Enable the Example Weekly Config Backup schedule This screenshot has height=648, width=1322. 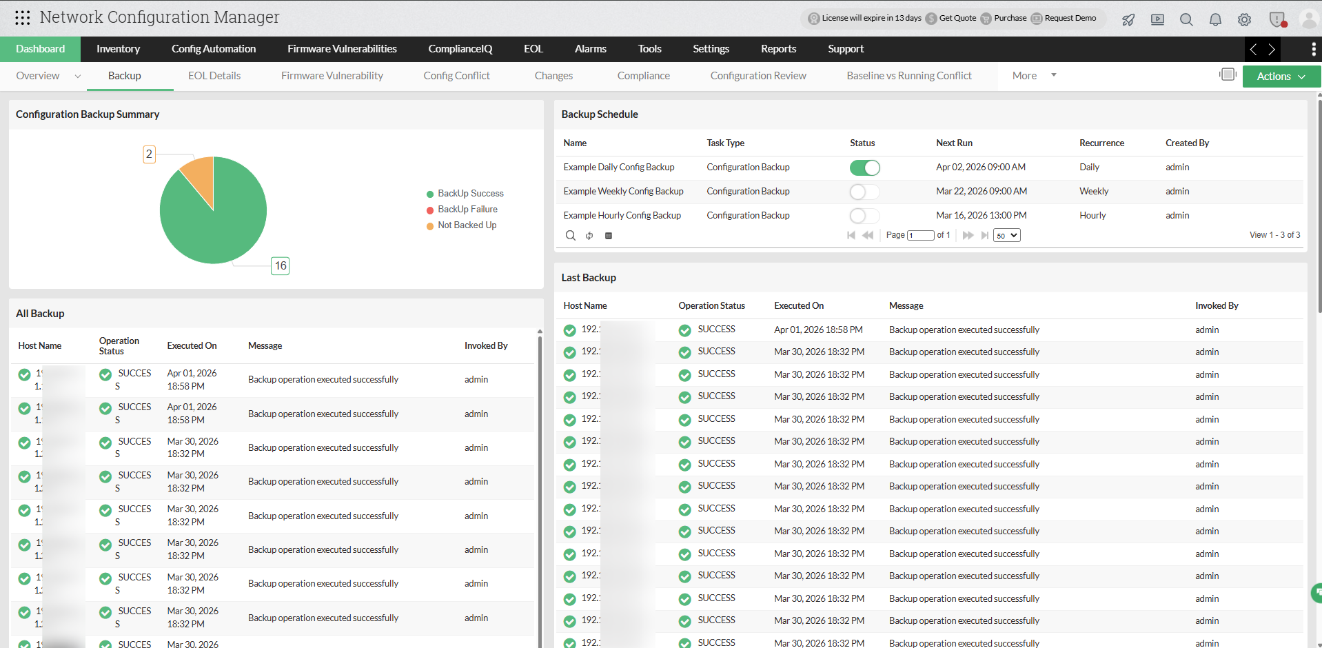(x=864, y=192)
